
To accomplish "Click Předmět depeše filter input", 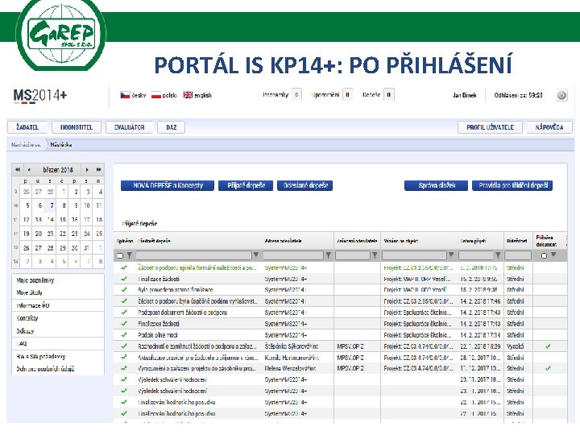I will [194, 255].
